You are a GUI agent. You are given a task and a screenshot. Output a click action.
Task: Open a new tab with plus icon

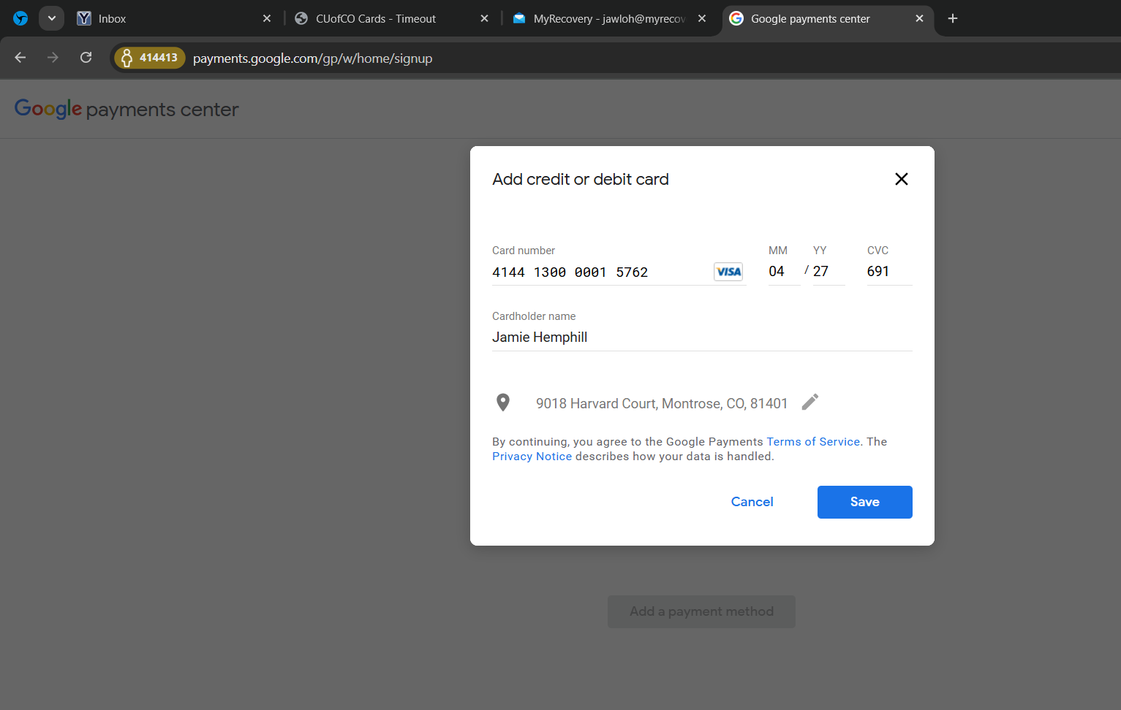(952, 18)
